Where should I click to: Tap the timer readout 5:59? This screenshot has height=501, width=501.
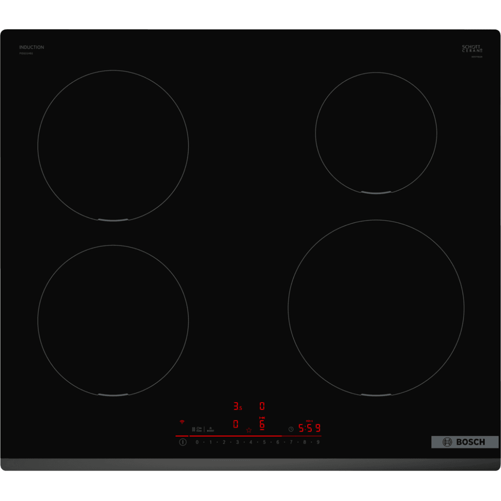click(x=309, y=428)
